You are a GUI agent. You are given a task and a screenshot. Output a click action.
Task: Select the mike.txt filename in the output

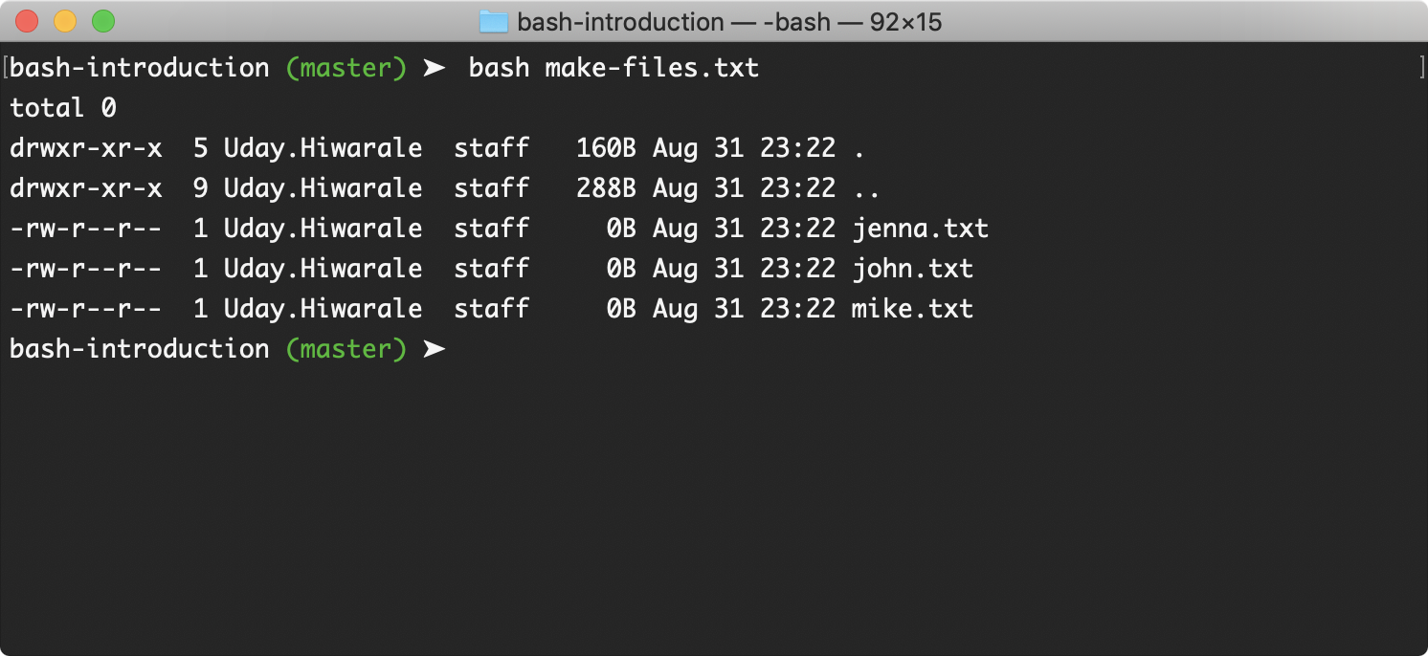point(912,308)
